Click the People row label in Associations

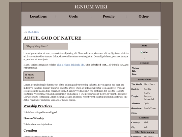(x=135, y=96)
